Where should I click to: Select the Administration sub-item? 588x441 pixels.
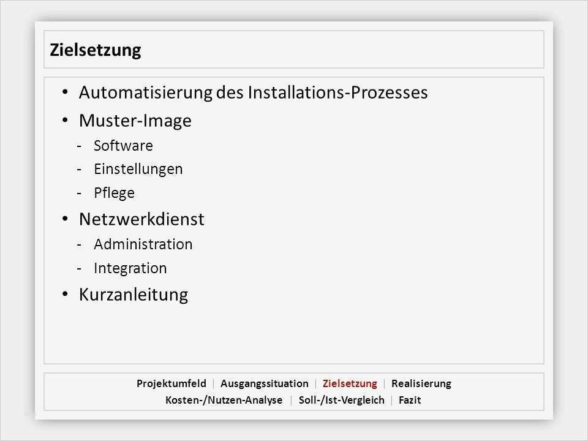143,244
